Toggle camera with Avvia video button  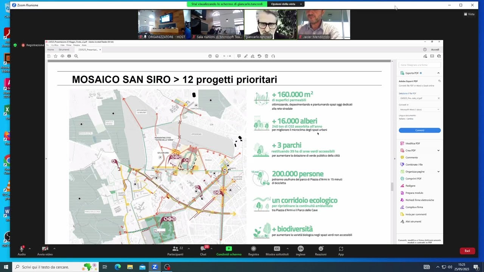tap(45, 249)
